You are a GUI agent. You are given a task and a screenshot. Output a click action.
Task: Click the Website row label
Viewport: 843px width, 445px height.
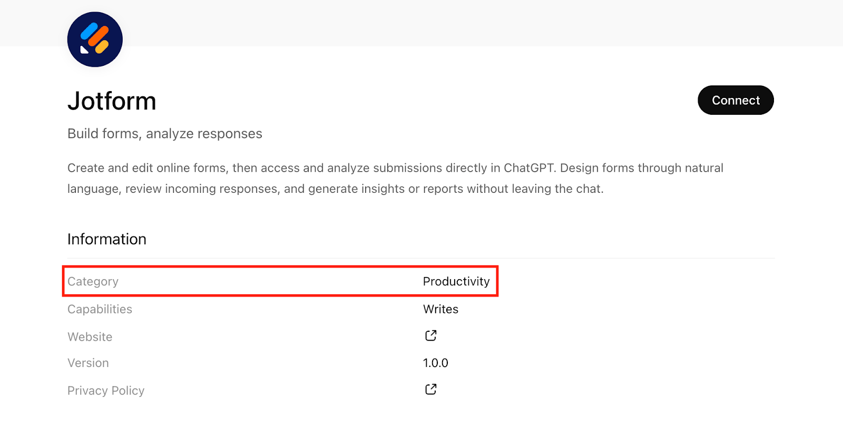(x=90, y=337)
